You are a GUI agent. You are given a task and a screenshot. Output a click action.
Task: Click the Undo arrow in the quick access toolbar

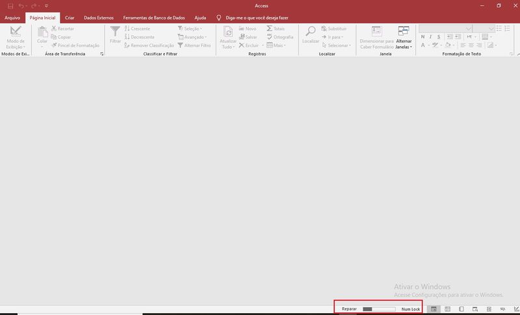[21, 6]
